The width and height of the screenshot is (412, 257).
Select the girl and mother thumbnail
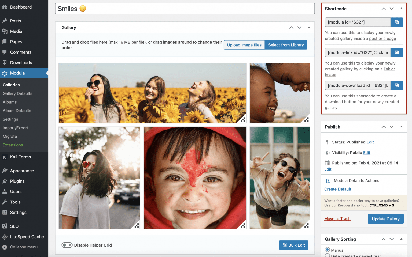click(280, 93)
